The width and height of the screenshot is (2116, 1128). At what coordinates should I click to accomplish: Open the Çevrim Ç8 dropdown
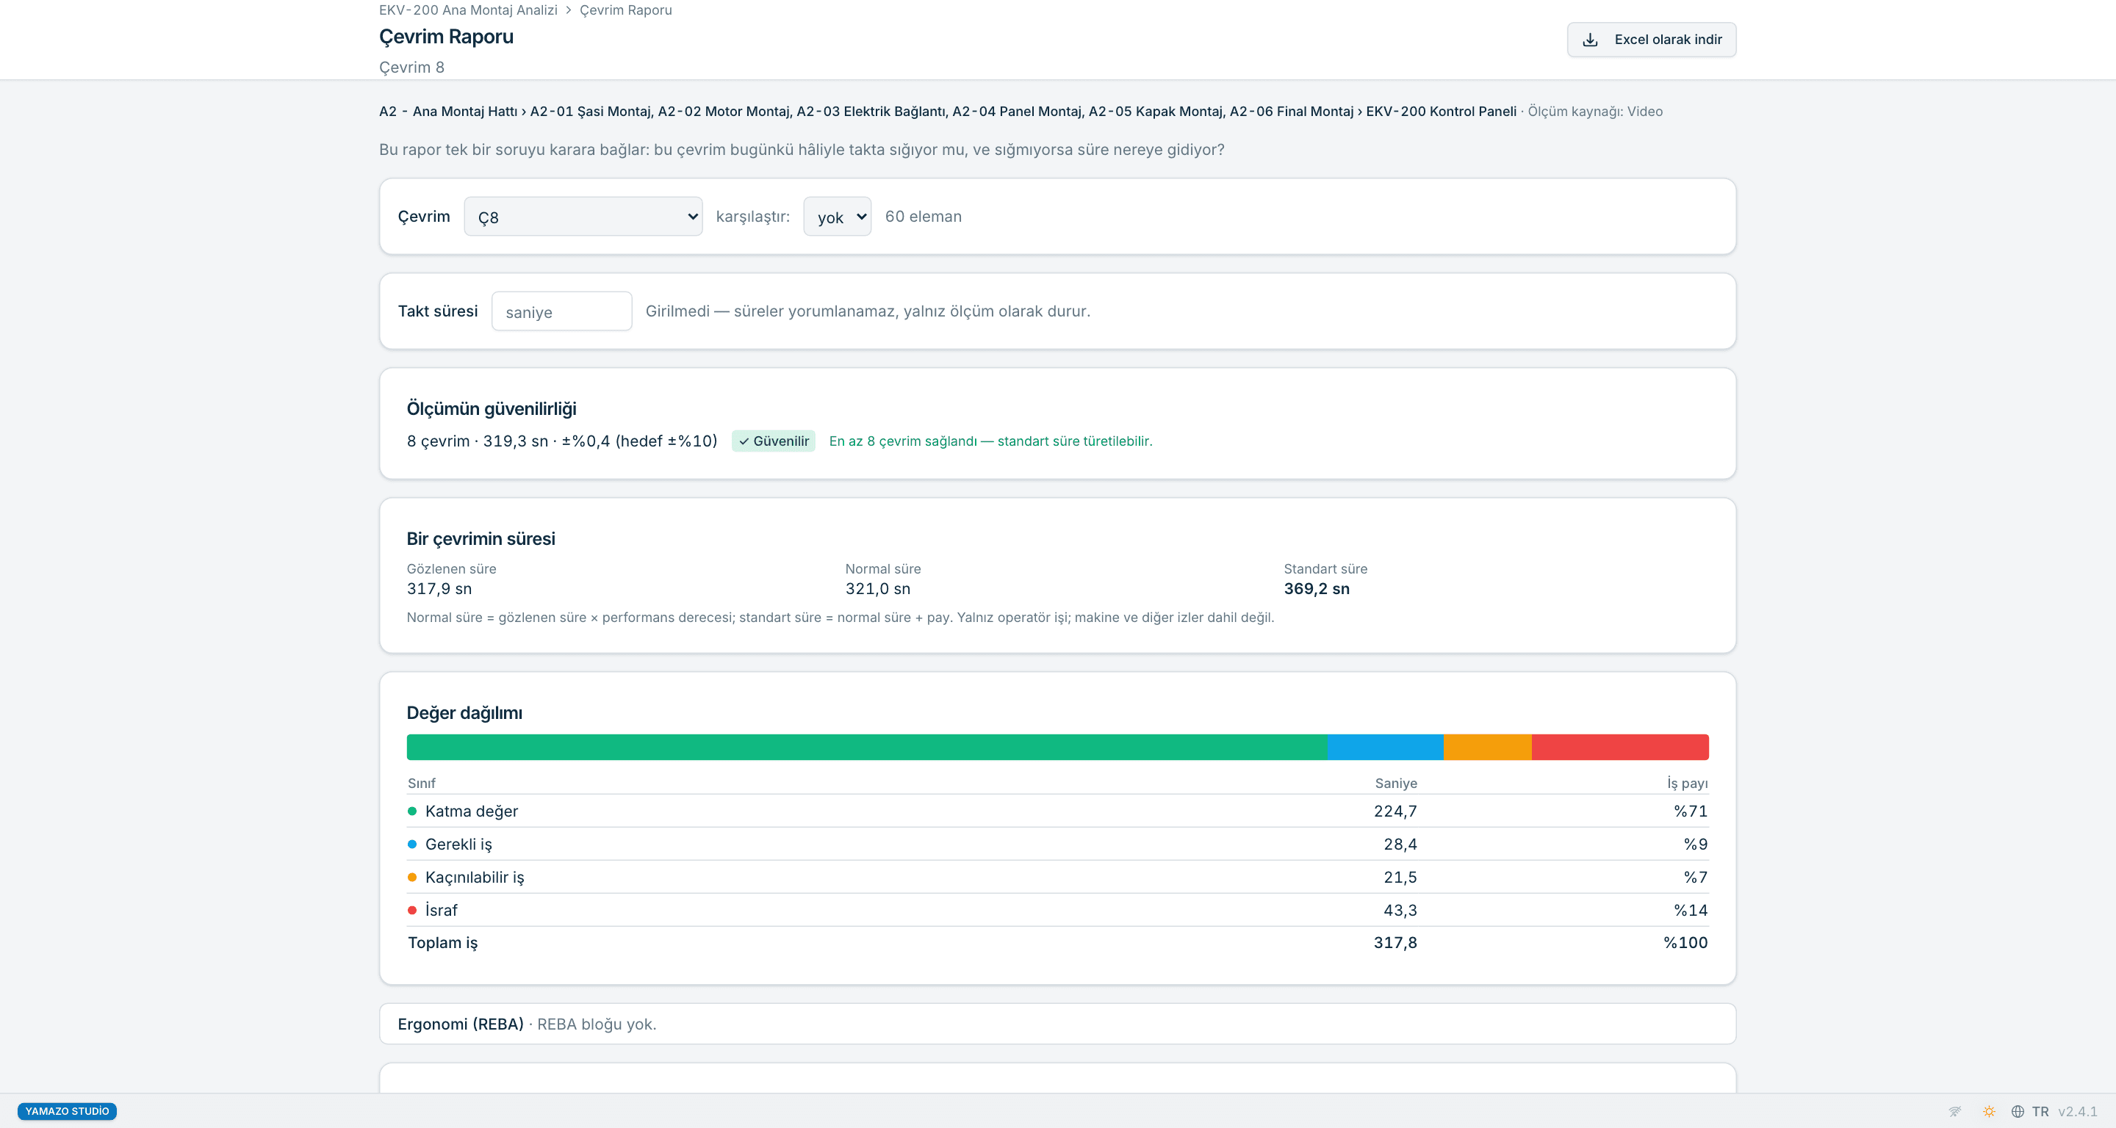pos(583,217)
